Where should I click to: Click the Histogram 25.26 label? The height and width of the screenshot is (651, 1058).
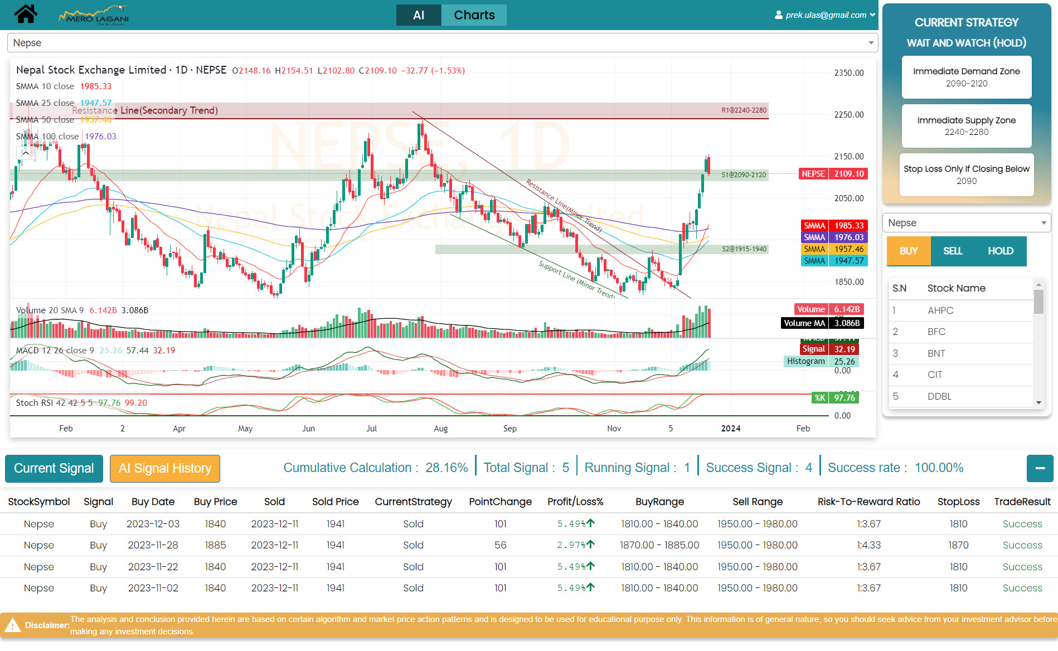[x=821, y=361]
